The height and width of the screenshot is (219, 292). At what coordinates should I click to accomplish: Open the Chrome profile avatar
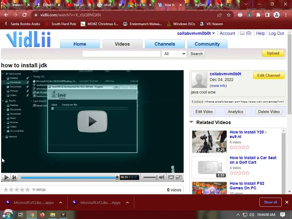277,15
